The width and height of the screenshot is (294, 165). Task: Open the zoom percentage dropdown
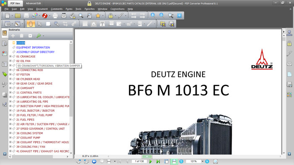202,162
